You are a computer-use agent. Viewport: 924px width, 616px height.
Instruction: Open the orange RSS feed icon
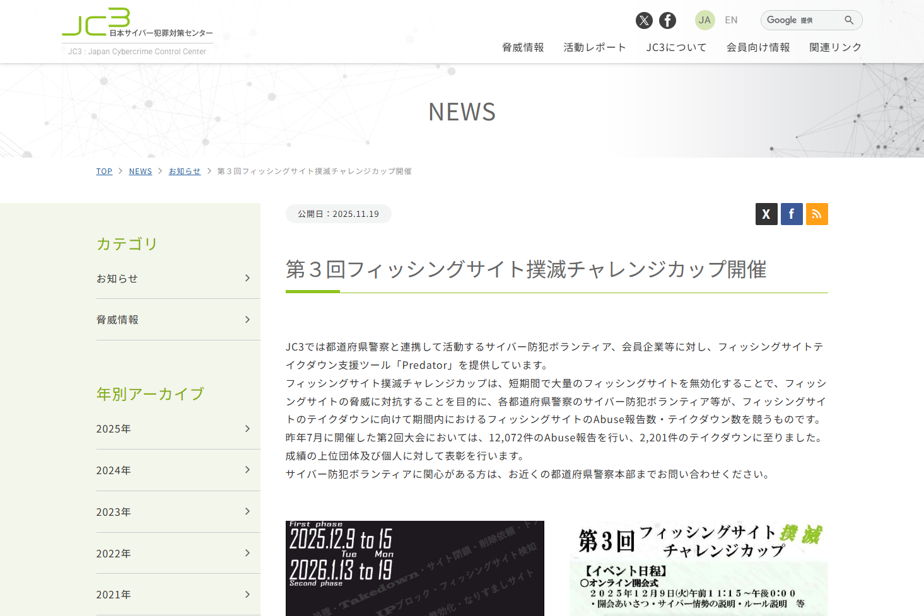pyautogui.click(x=817, y=214)
